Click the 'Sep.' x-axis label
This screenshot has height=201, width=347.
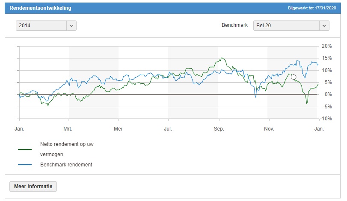point(218,128)
